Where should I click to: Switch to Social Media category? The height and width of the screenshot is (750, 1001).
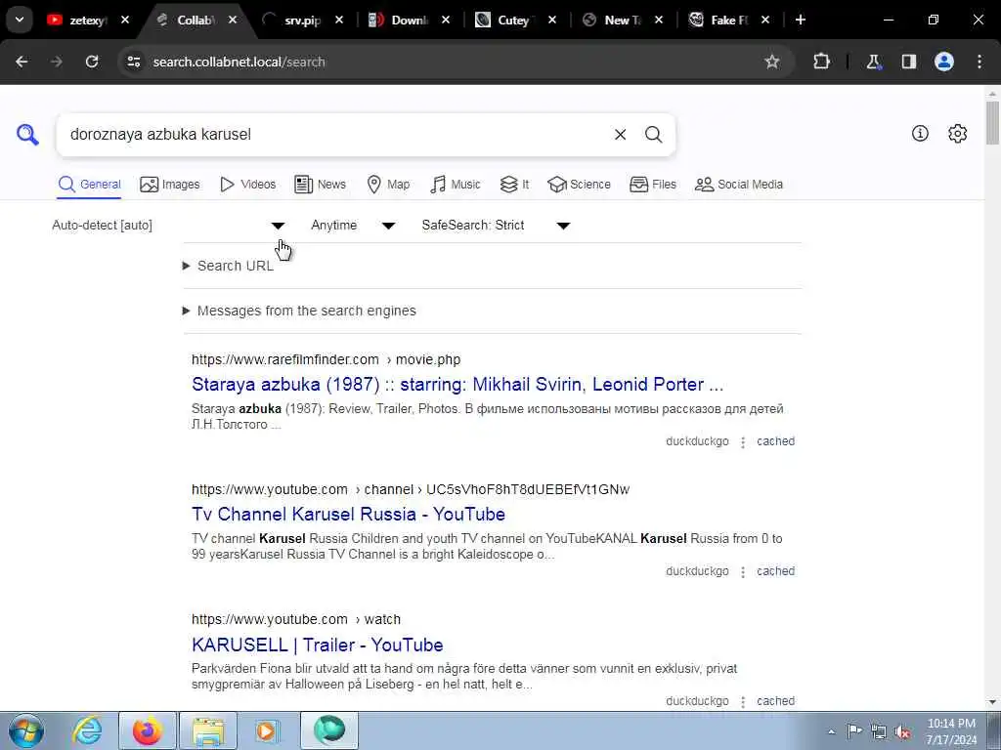(x=739, y=185)
